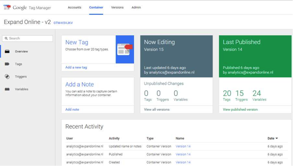Click the Add note link
Image resolution: width=293 pixels, height=166 pixels.
tap(72, 109)
